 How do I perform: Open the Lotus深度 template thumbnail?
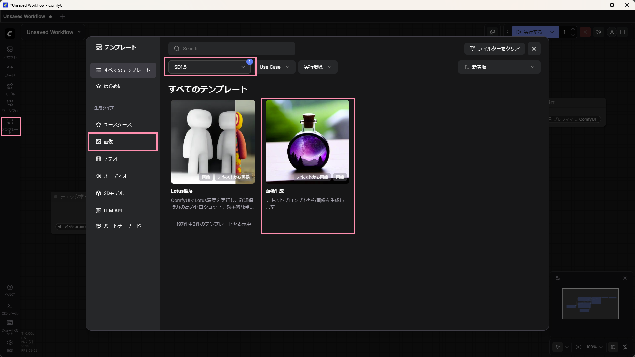click(x=213, y=142)
